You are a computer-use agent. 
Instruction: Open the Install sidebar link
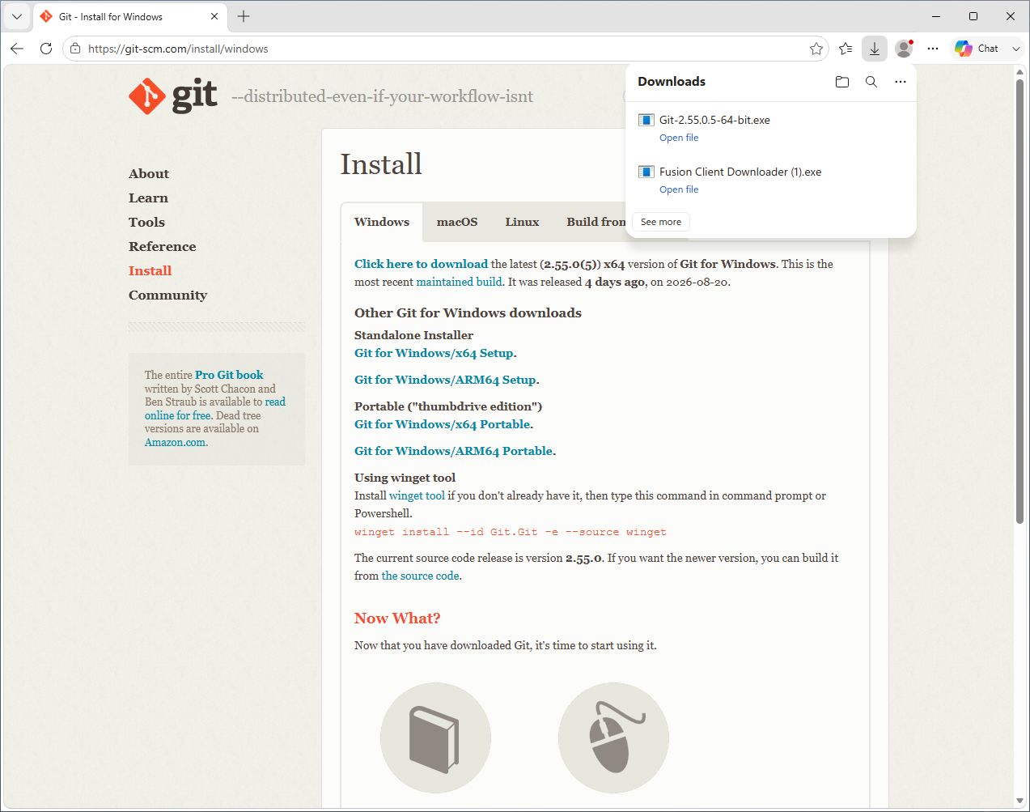tap(150, 270)
